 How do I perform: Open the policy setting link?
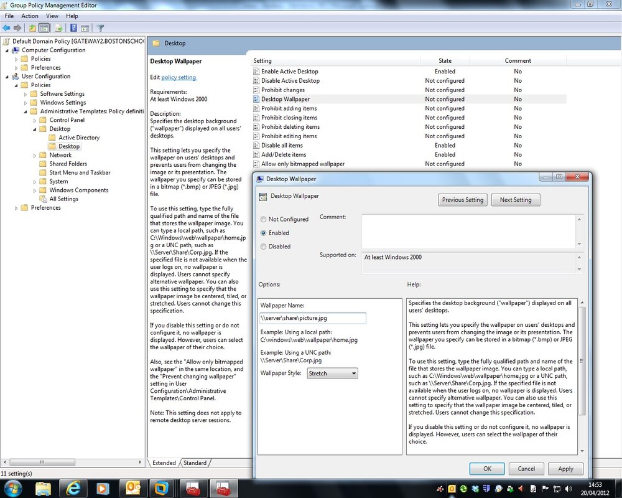179,77
